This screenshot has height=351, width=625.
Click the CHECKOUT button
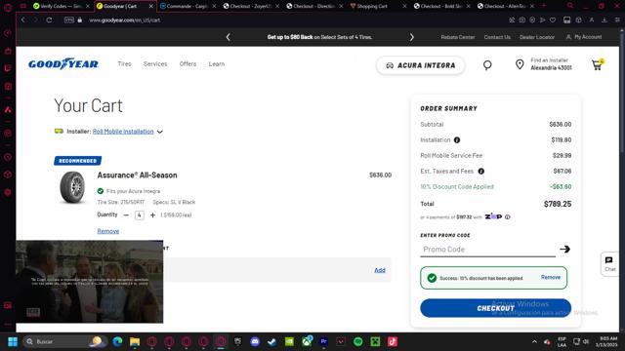coord(495,308)
